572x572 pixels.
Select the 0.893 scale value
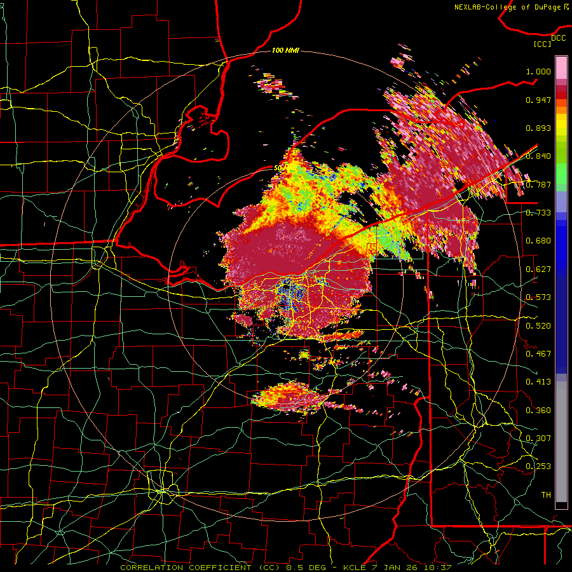(538, 128)
